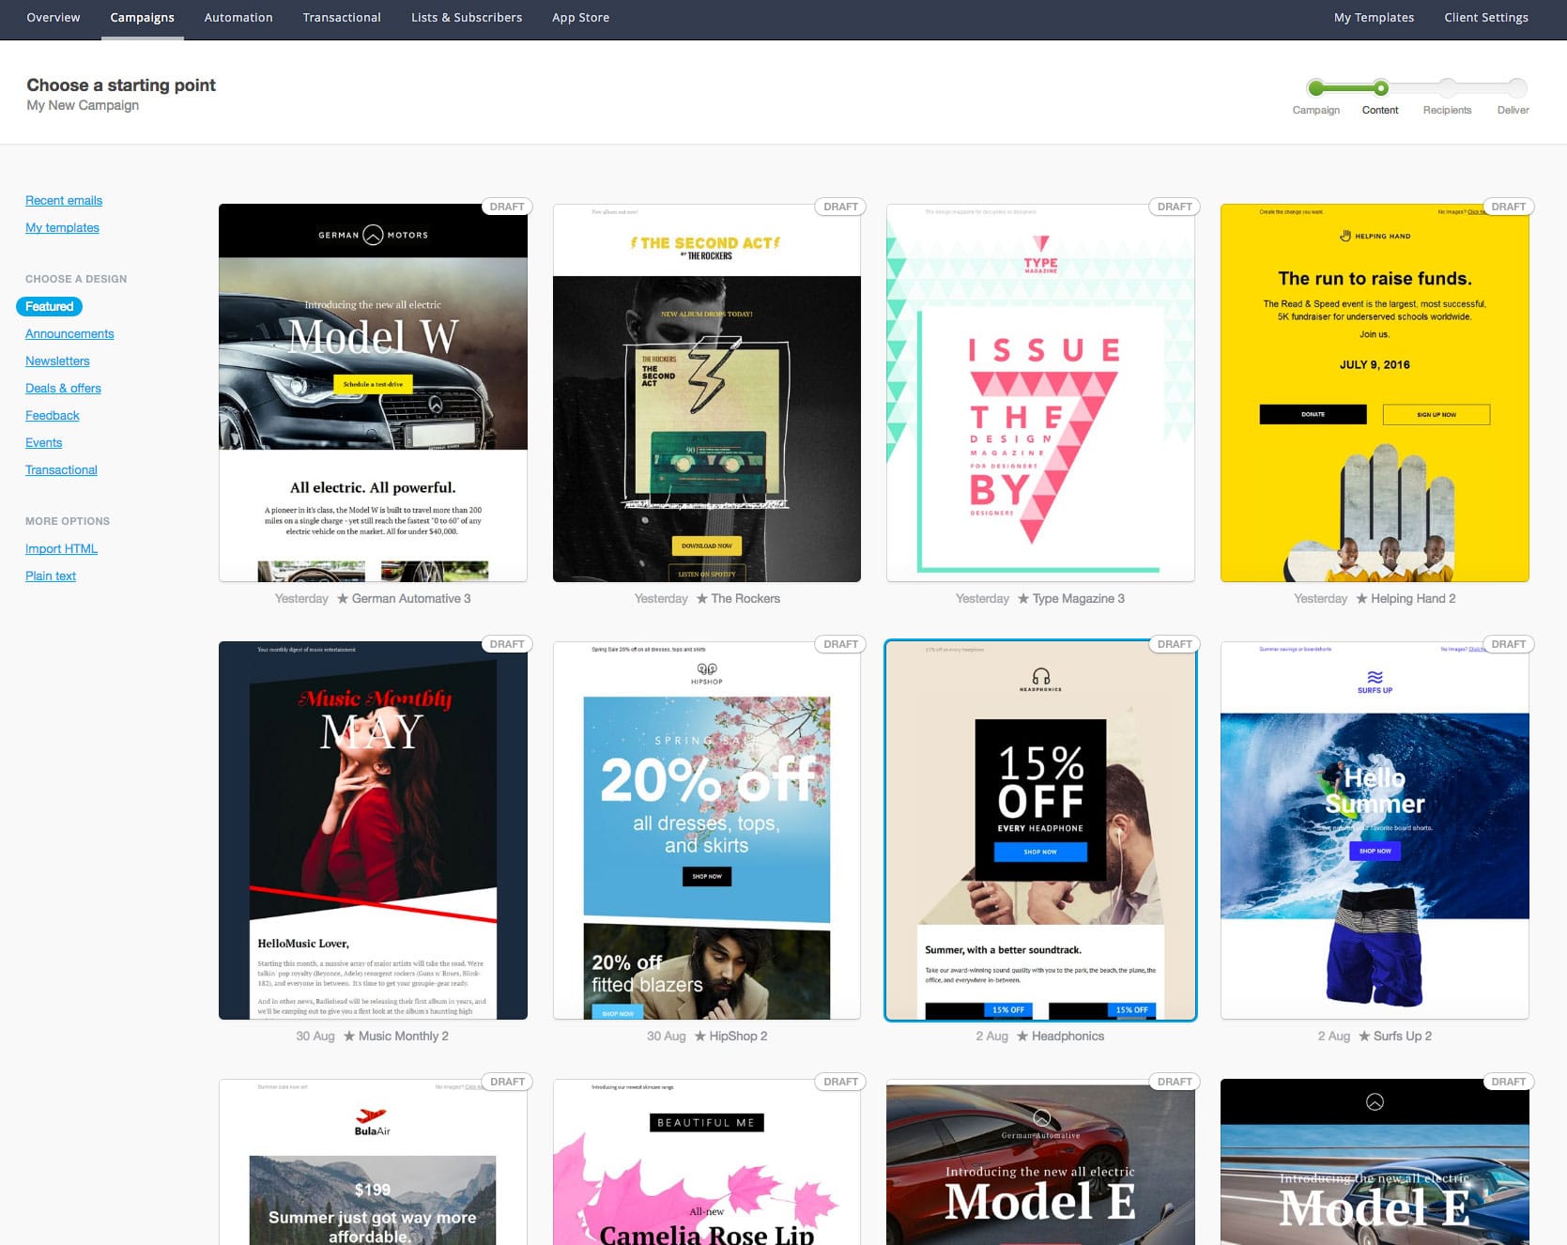Open the Overview tab
Image resolution: width=1567 pixels, height=1245 pixels.
[x=53, y=18]
